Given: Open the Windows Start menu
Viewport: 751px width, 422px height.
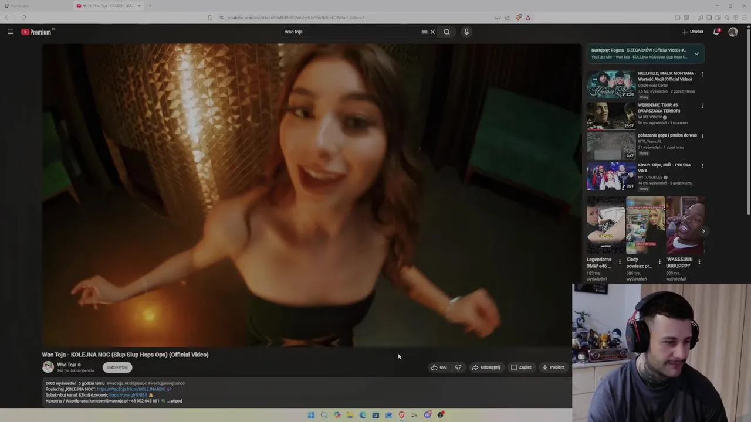Looking at the screenshot, I should pos(311,415).
